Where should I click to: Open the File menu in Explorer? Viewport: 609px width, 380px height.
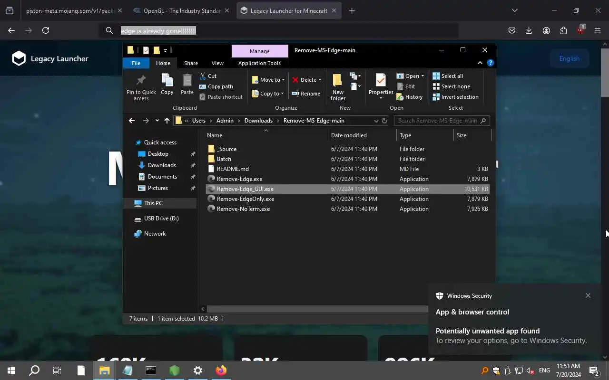coord(136,63)
